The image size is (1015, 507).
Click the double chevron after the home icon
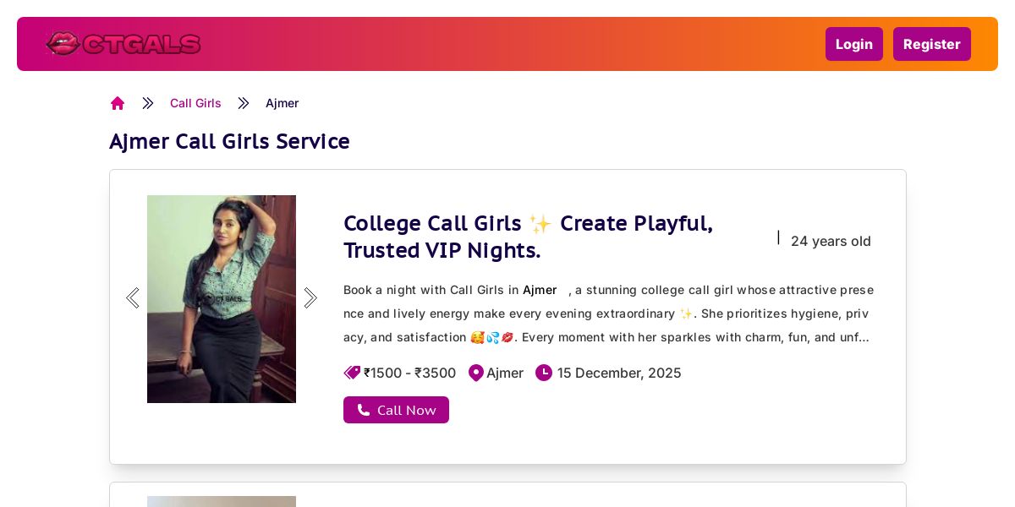click(148, 103)
